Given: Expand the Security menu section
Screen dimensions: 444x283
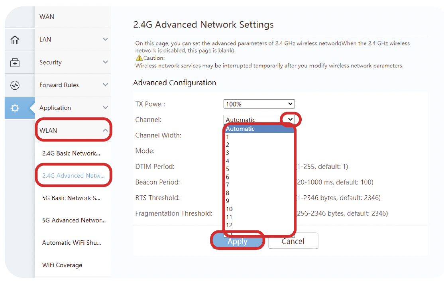Looking at the screenshot, I should pyautogui.click(x=105, y=62).
